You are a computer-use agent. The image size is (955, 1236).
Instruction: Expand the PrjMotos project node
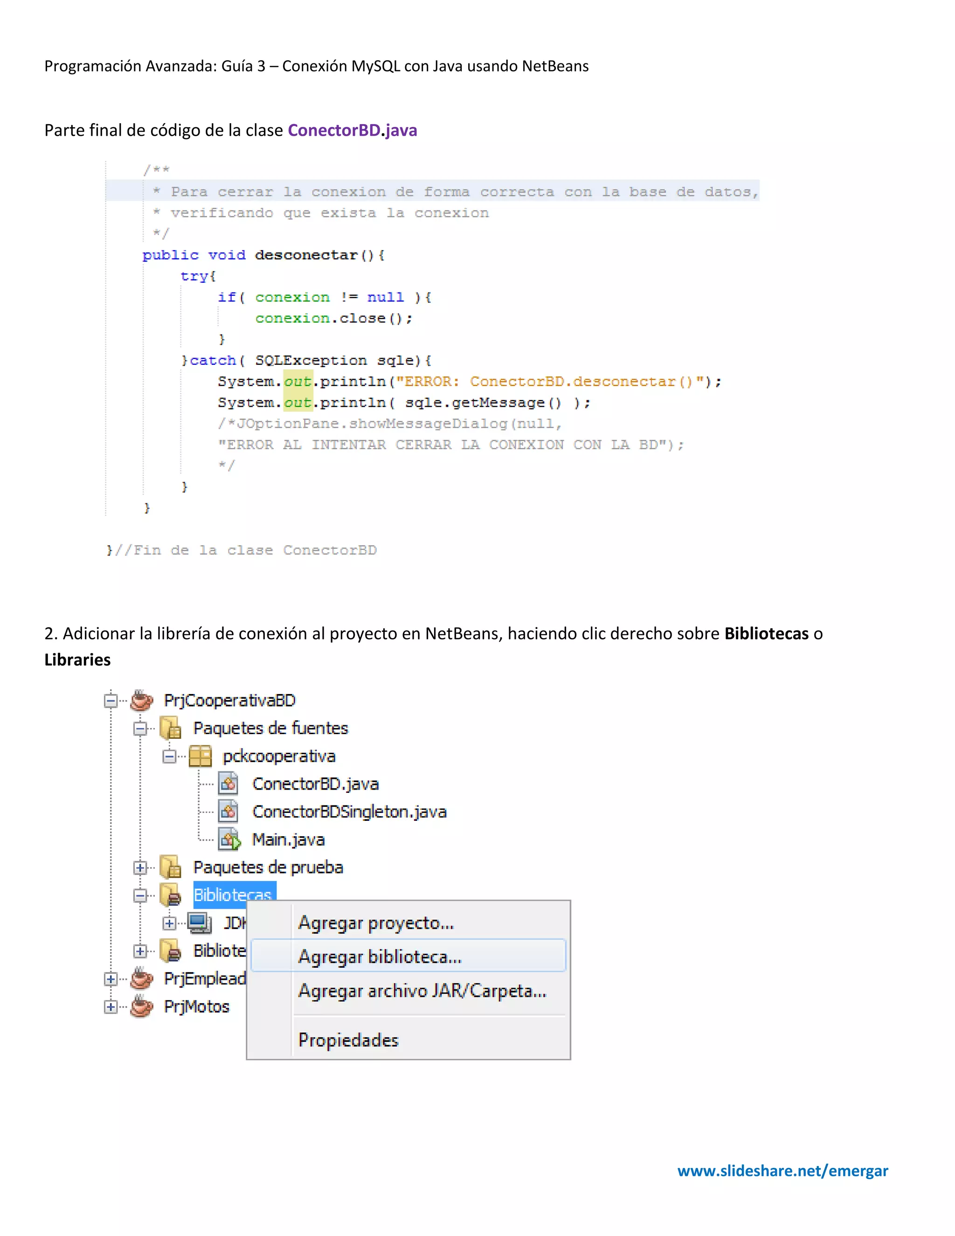pyautogui.click(x=111, y=1007)
